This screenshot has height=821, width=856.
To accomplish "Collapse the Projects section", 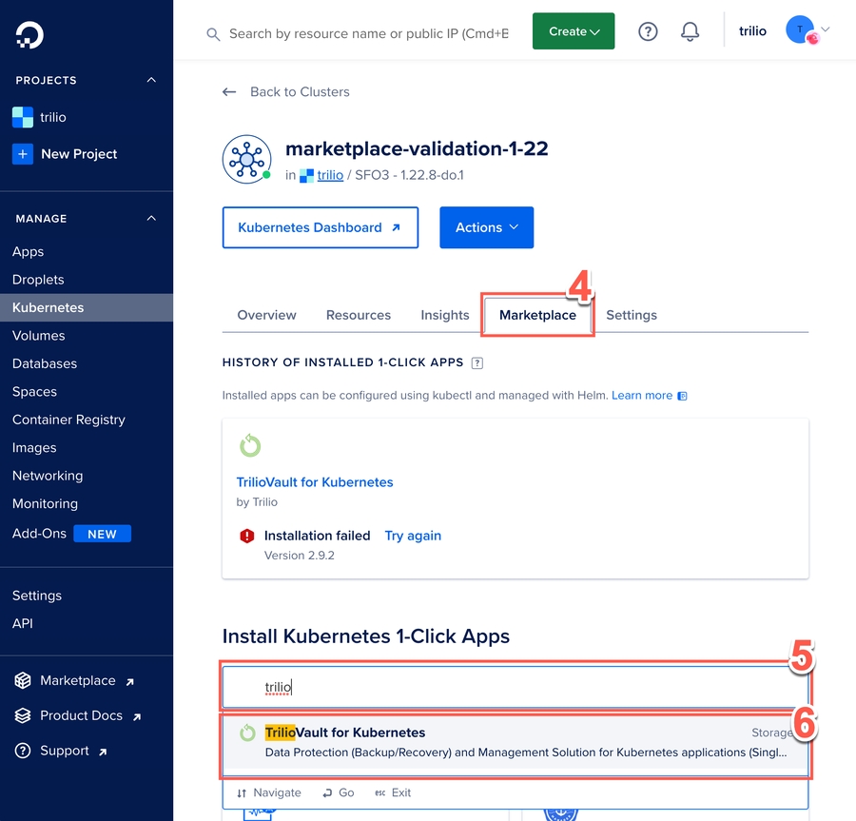I will (x=151, y=81).
